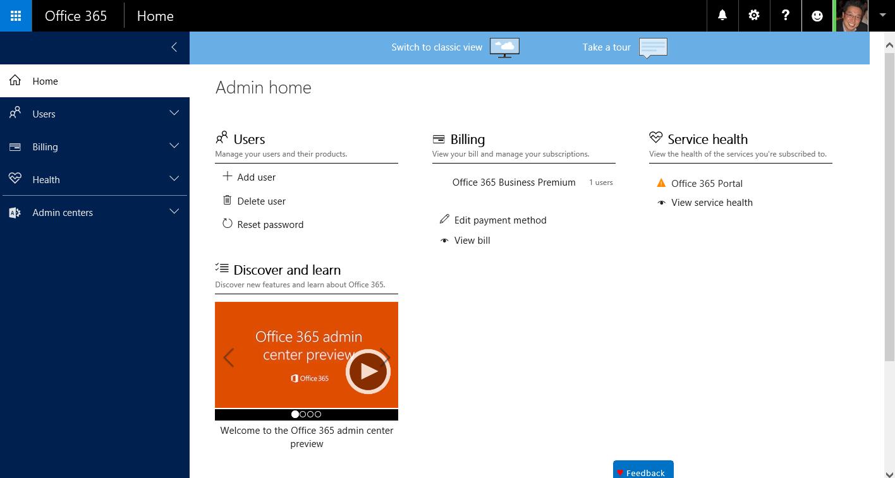Click the tour speech bubble icon
This screenshot has width=895, height=478.
point(653,48)
